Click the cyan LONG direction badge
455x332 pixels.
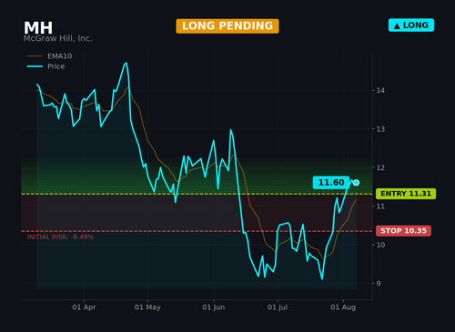click(x=411, y=25)
